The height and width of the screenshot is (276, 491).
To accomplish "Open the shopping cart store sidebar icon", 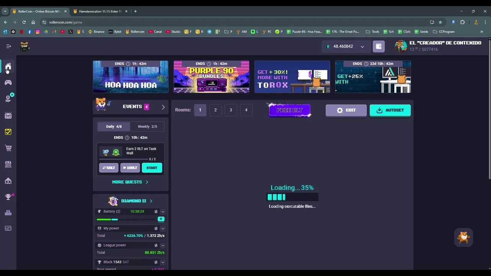I will pos(8,148).
